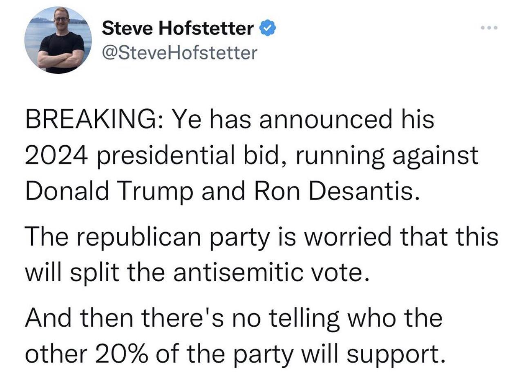Viewport: 514px width, 383px height.
Task: Open the @SteveHofstetter handle link
Action: (x=180, y=52)
